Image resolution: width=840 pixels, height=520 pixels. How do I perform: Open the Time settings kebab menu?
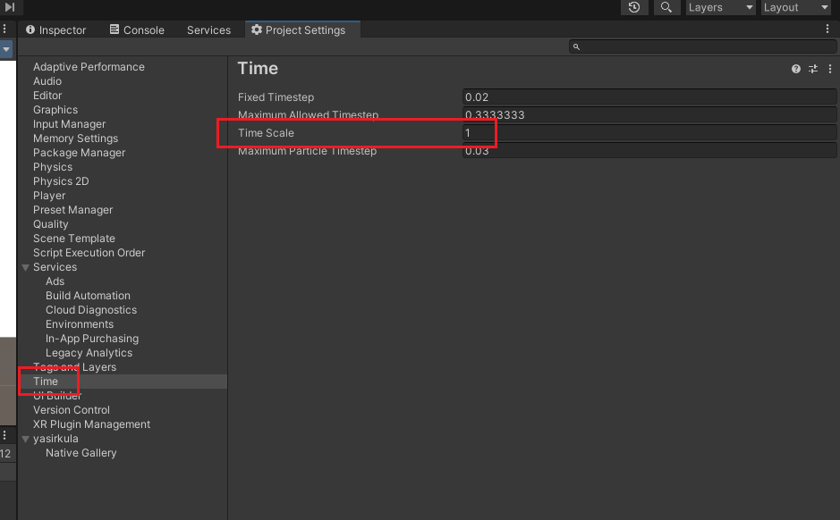[827, 69]
